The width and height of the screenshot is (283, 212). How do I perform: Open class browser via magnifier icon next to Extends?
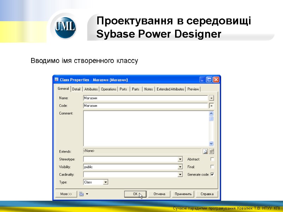click(x=206, y=151)
